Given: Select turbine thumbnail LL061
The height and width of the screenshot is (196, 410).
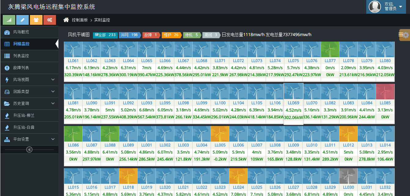Looking at the screenshot, I should pyautogui.click(x=73, y=50).
